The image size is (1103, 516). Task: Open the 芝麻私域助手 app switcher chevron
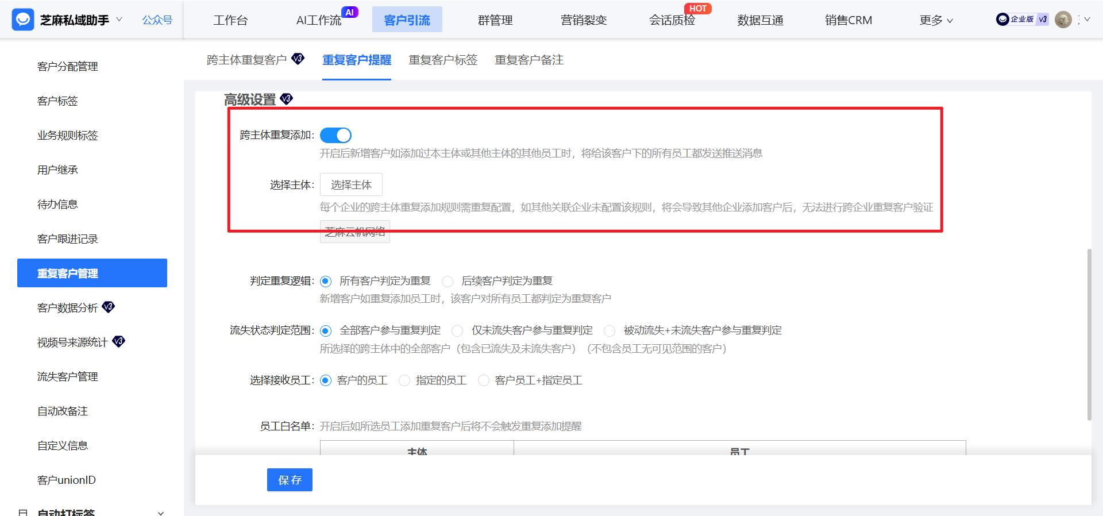119,20
